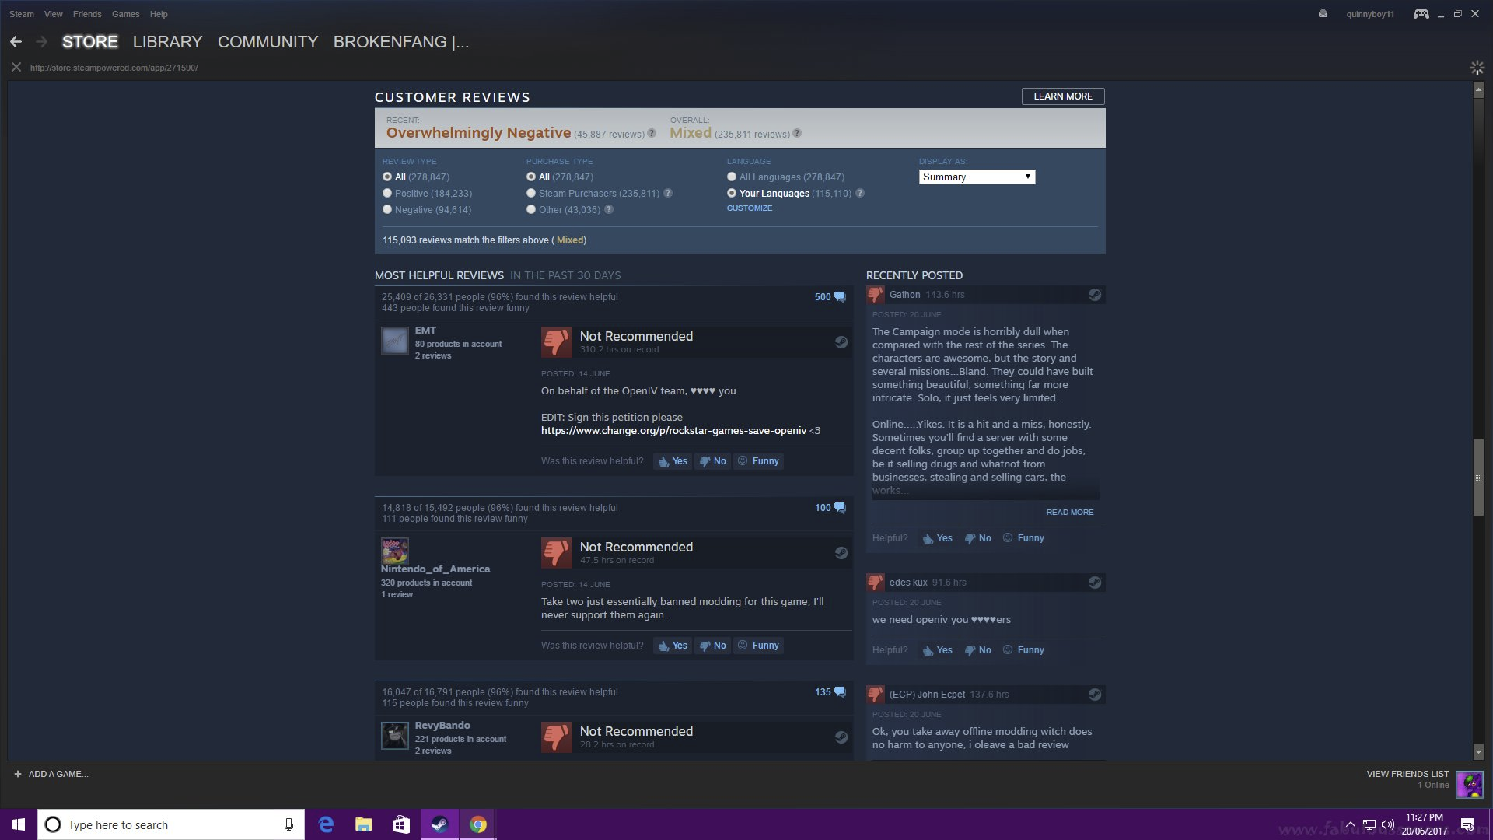Vote No on Gathon's recent review
Screen dimensions: 1493x840
pyautogui.click(x=978, y=538)
